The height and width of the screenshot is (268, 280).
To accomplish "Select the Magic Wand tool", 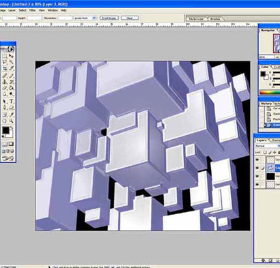I will [11, 62].
